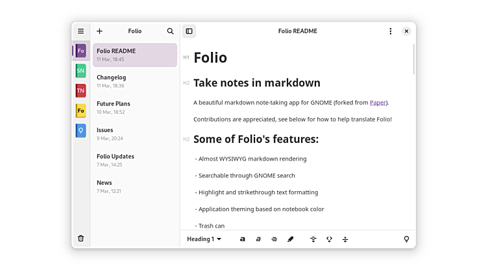Screen dimensions: 488x275
Task: Open the hamburger main menu
Action: [x=80, y=31]
